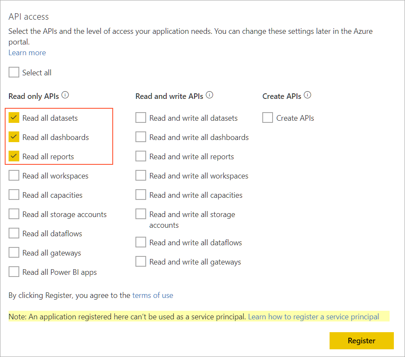Disable Read all reports checkbox

[14, 156]
